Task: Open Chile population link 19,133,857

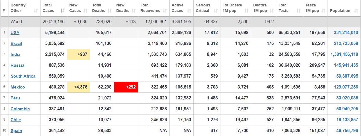Action: point(347,120)
